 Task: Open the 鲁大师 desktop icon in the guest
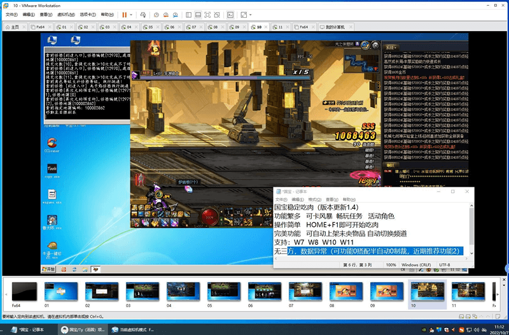tap(52, 222)
